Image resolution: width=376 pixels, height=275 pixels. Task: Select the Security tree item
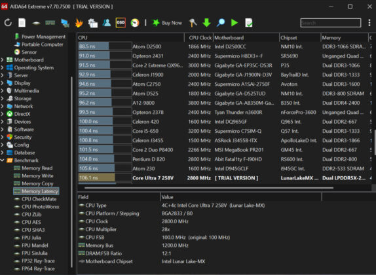coord(19,137)
